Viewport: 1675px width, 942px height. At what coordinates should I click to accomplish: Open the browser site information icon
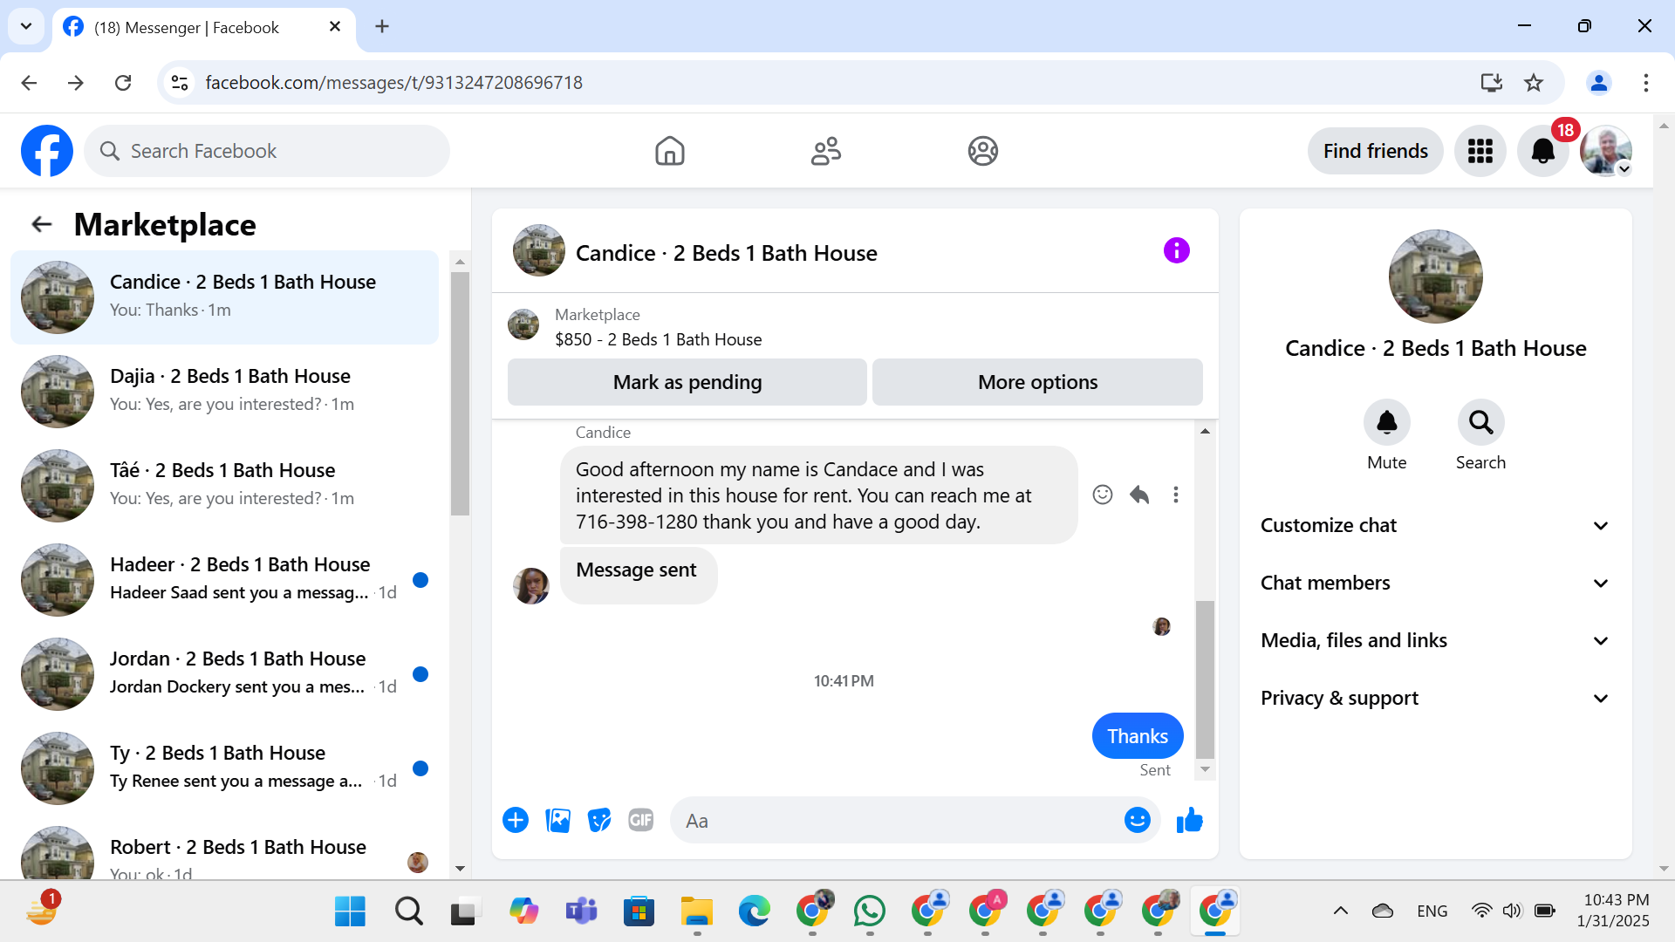[180, 83]
